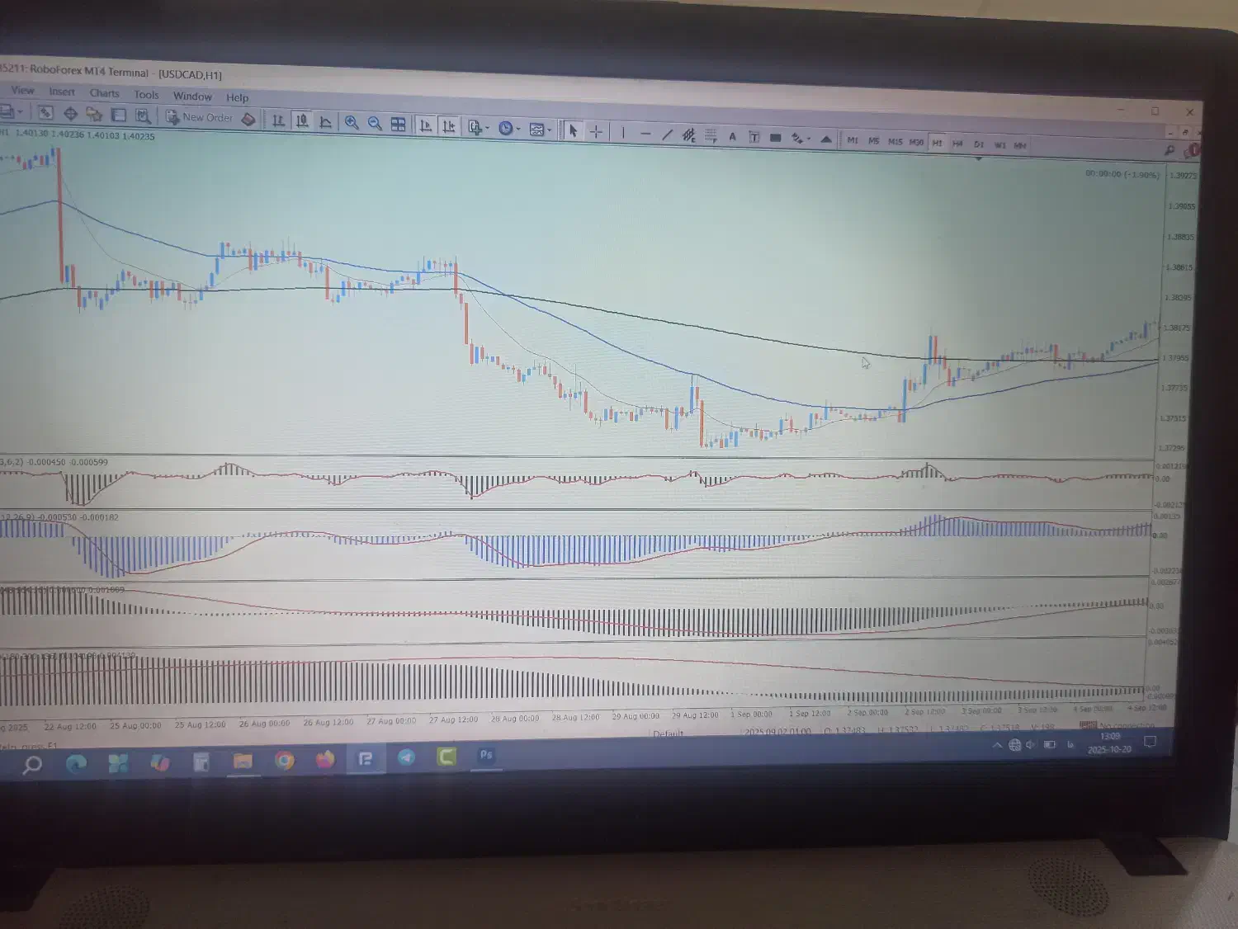
Task: Switch chart to bar chart mode
Action: [278, 120]
